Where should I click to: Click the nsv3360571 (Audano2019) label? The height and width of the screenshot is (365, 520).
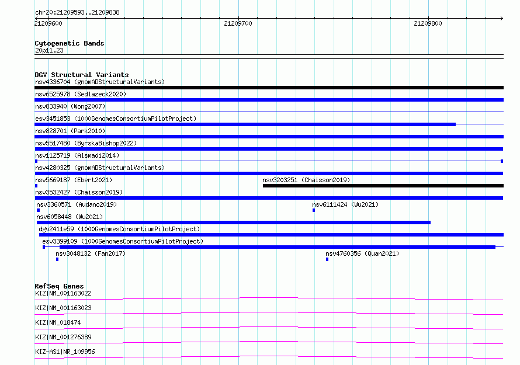click(x=77, y=204)
